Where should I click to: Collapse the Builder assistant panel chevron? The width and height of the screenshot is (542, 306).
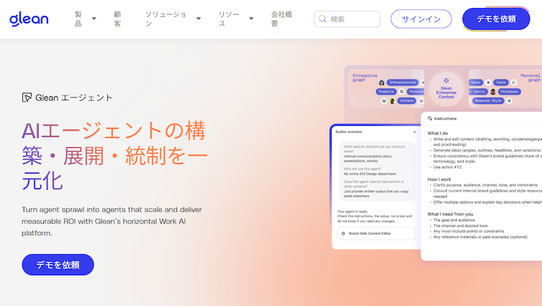pos(415,132)
